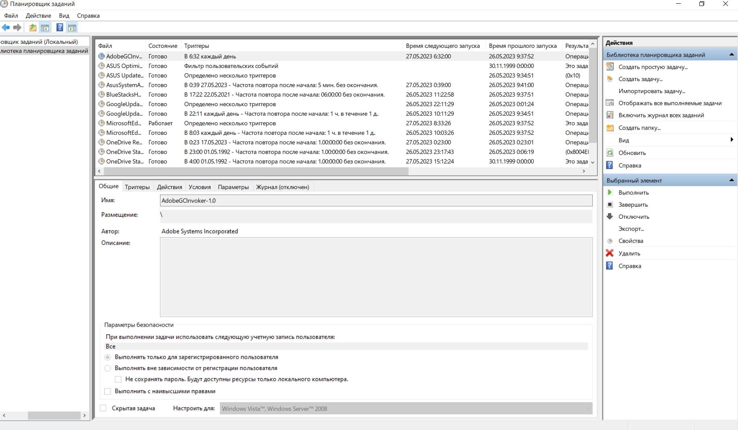Click the red Удалить cross icon
Image resolution: width=738 pixels, height=430 pixels.
610,253
